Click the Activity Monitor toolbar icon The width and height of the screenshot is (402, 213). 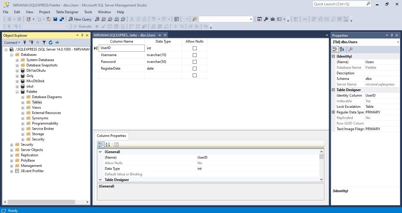pos(177,19)
